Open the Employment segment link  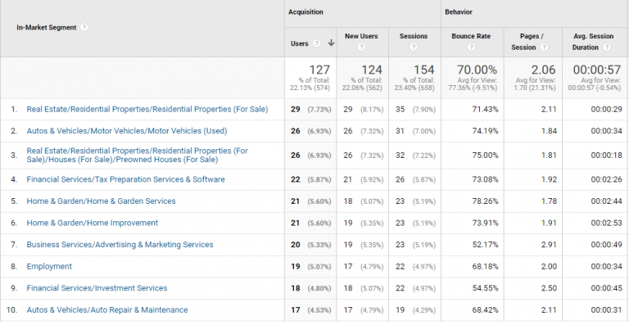tap(49, 267)
